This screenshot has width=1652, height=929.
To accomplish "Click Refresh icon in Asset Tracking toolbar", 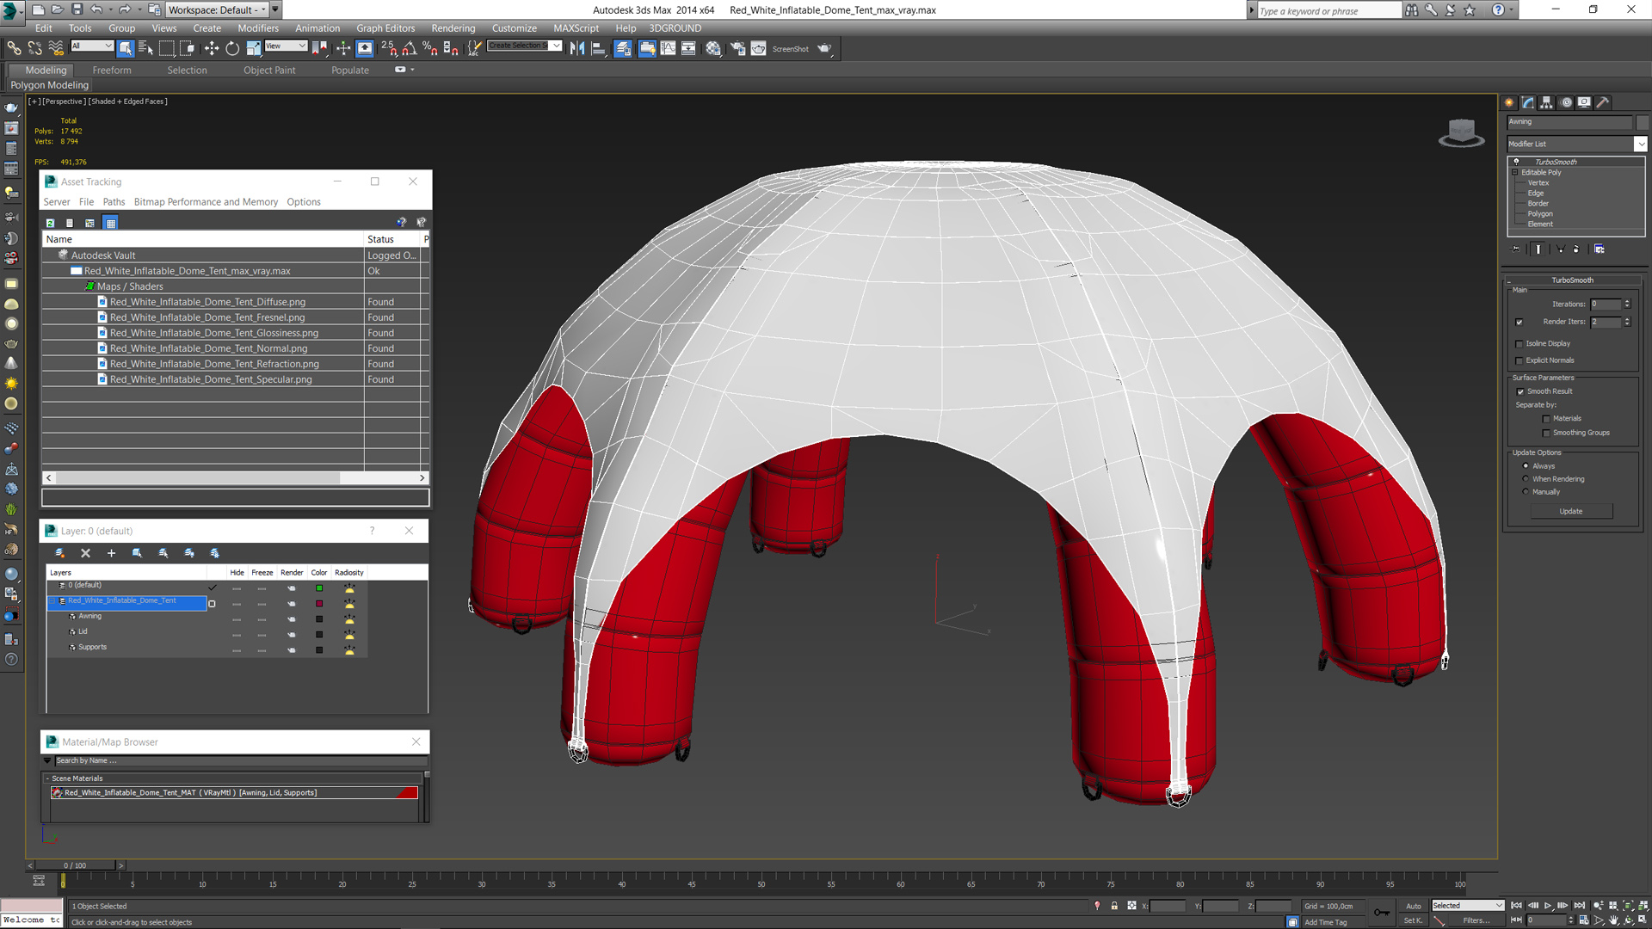I will [x=50, y=223].
